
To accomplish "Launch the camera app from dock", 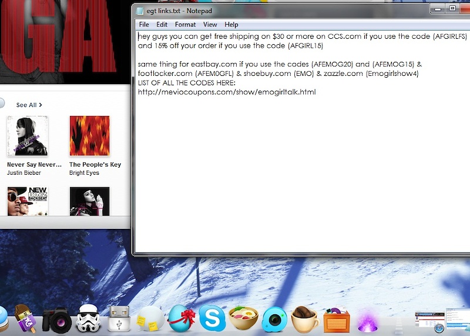I will 56,320.
